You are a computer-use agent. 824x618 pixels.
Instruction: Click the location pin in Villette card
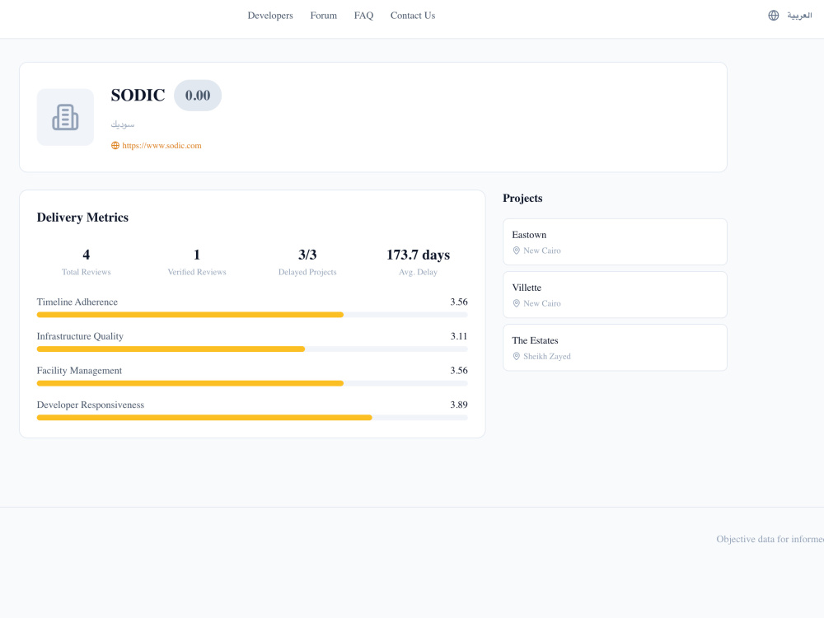click(516, 303)
